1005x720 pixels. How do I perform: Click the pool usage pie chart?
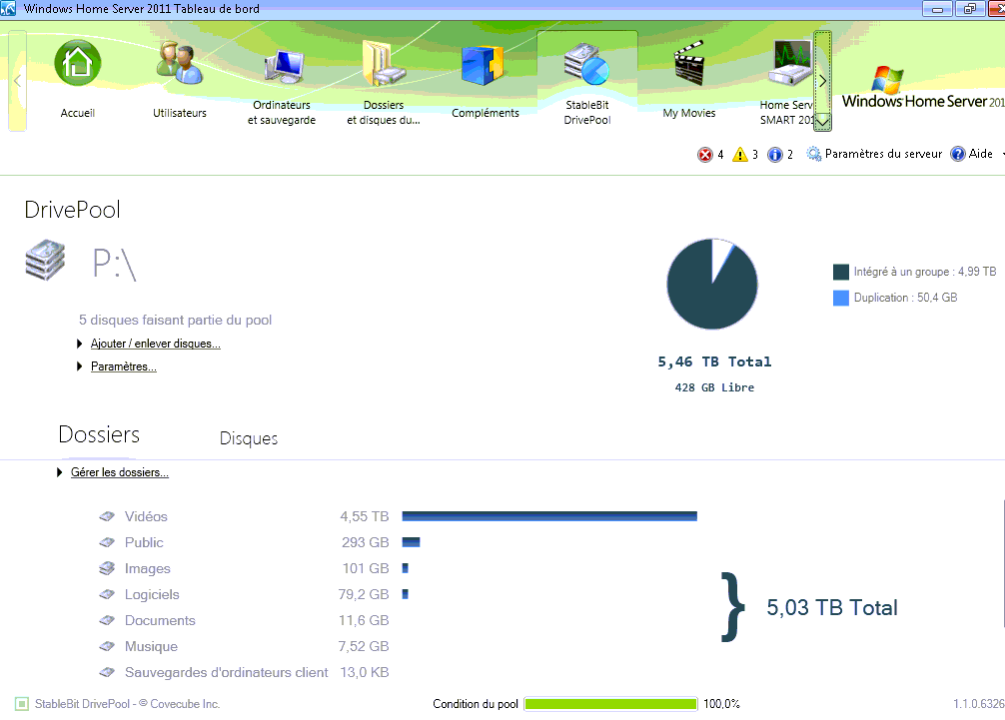click(x=712, y=284)
